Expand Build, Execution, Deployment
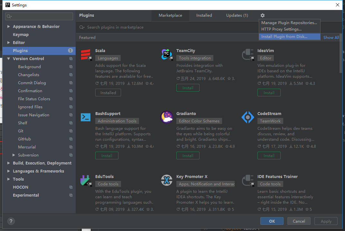The height and width of the screenshot is (231, 345). 9,163
